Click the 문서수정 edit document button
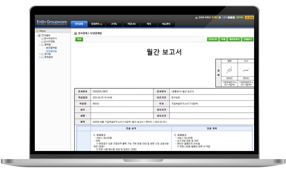286x172 pixels. 213,39
